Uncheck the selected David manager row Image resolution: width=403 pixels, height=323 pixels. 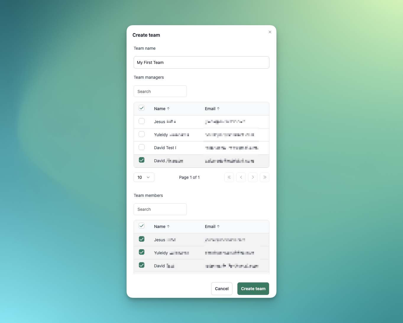pyautogui.click(x=142, y=160)
